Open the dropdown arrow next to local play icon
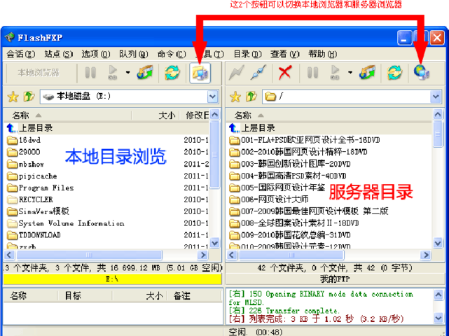This screenshot has height=336, width=449. click(x=127, y=73)
